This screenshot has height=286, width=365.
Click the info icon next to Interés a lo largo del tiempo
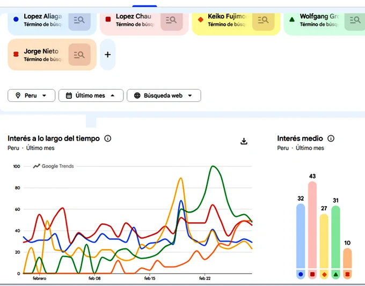[107, 138]
